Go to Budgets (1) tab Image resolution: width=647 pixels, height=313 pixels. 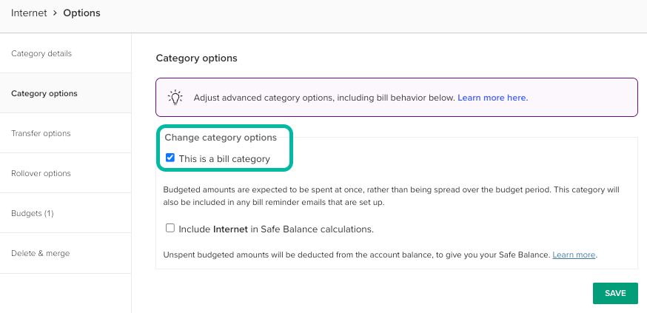(x=33, y=213)
